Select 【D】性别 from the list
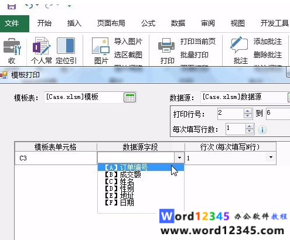Screen dimensions: 290x240 click(141, 188)
